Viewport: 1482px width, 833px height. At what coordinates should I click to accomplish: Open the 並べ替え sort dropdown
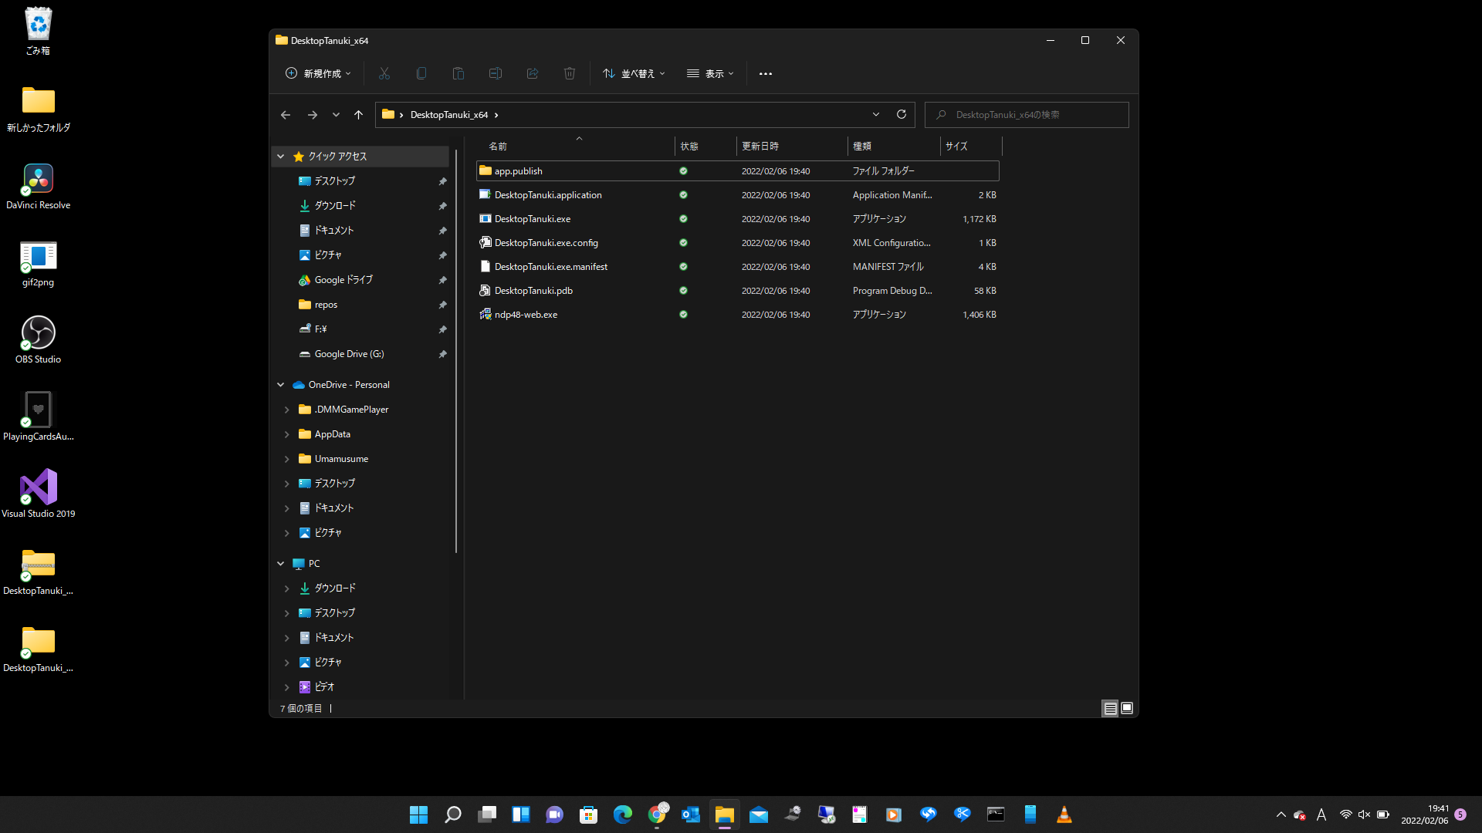pos(633,73)
